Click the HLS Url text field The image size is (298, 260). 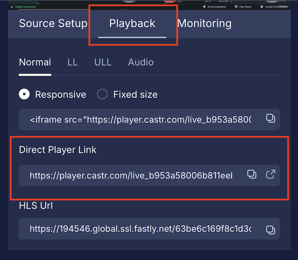point(140,229)
